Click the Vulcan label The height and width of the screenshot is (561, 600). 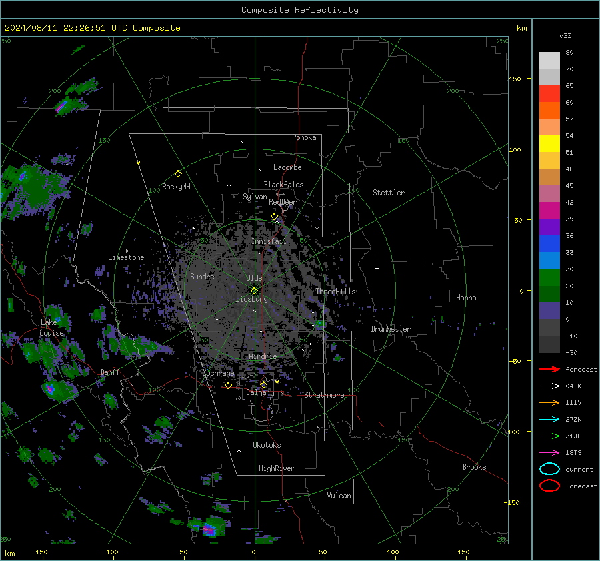[x=339, y=496]
